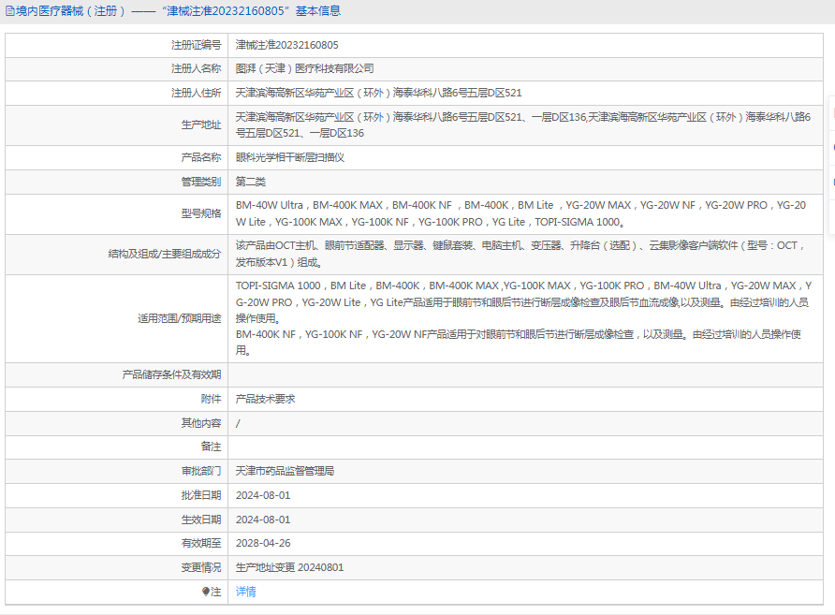This screenshot has height=615, width=835.
Task: Click the 管理类别 row label
Action: [200, 182]
